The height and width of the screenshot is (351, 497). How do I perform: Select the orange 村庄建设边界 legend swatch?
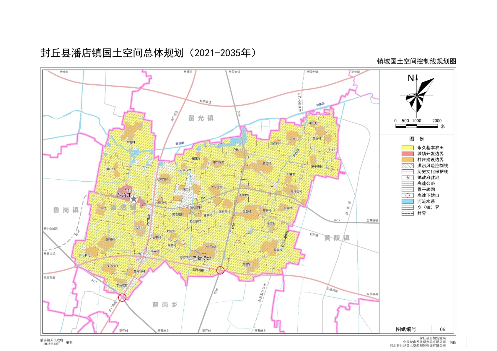pyautogui.click(x=407, y=160)
